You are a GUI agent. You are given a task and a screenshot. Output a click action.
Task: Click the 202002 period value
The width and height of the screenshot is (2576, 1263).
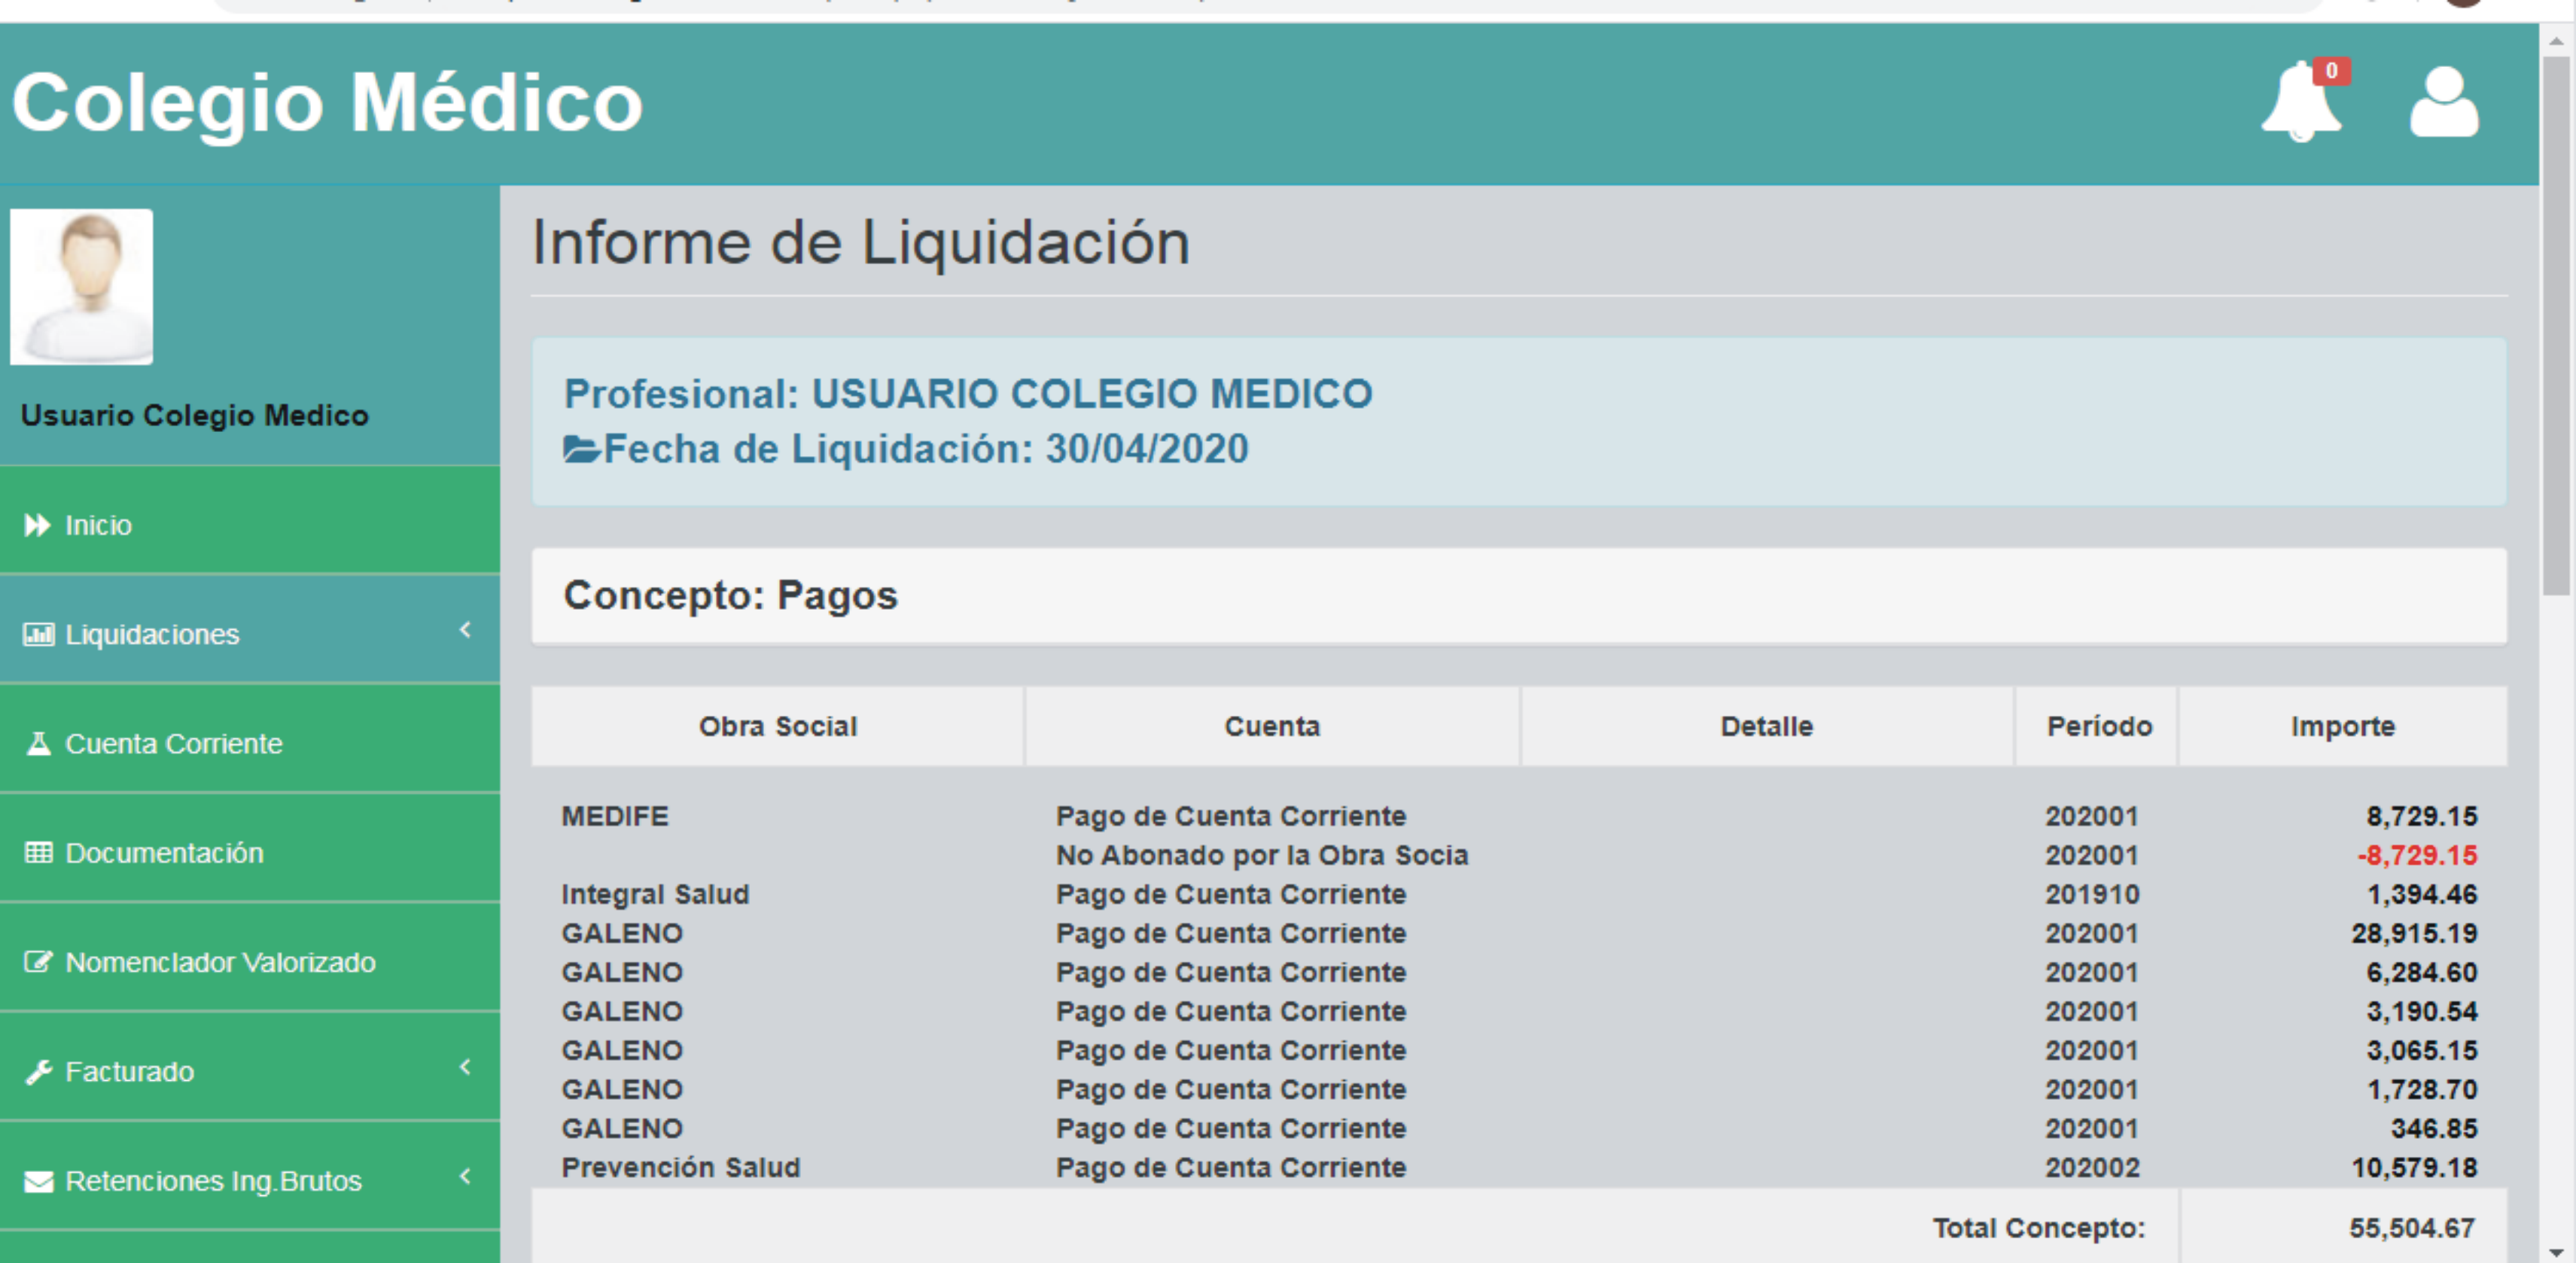[x=2092, y=1167]
